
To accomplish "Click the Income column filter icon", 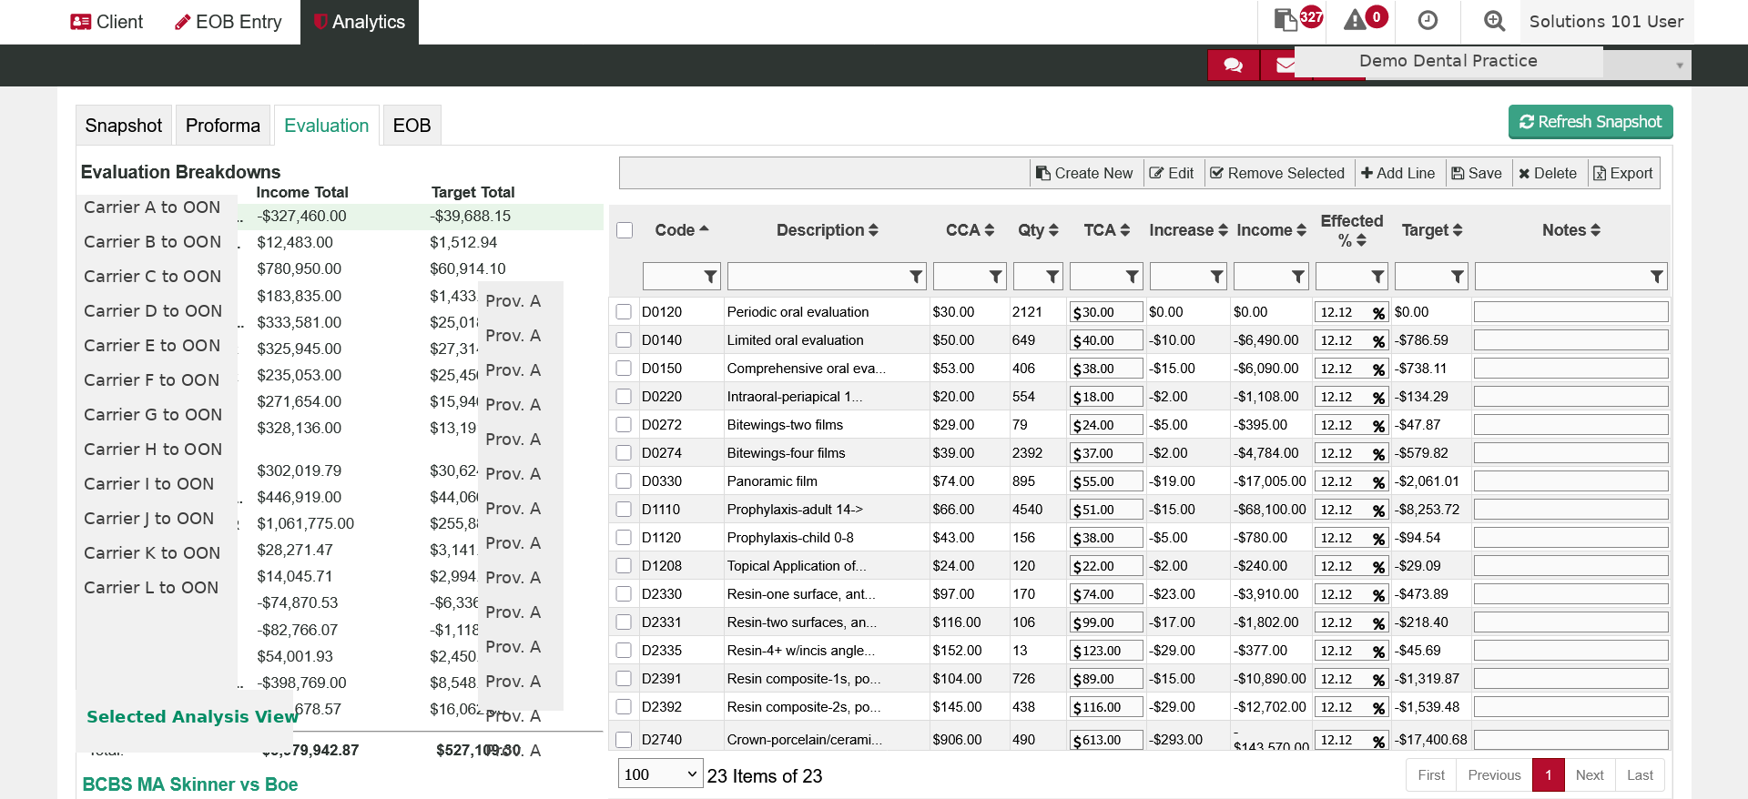I will [1299, 277].
